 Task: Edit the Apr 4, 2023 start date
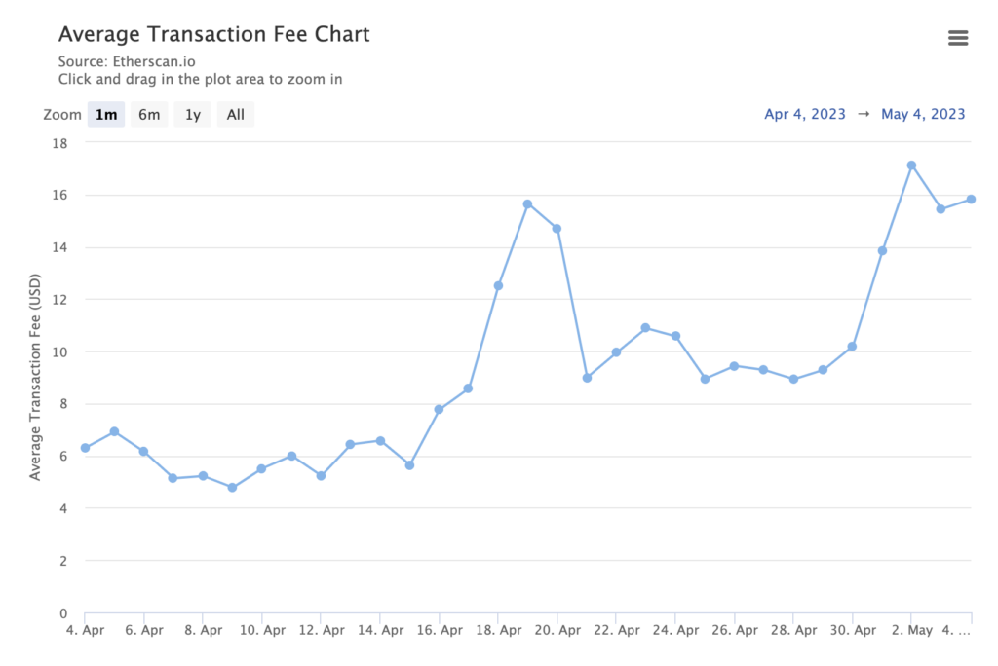click(x=805, y=115)
